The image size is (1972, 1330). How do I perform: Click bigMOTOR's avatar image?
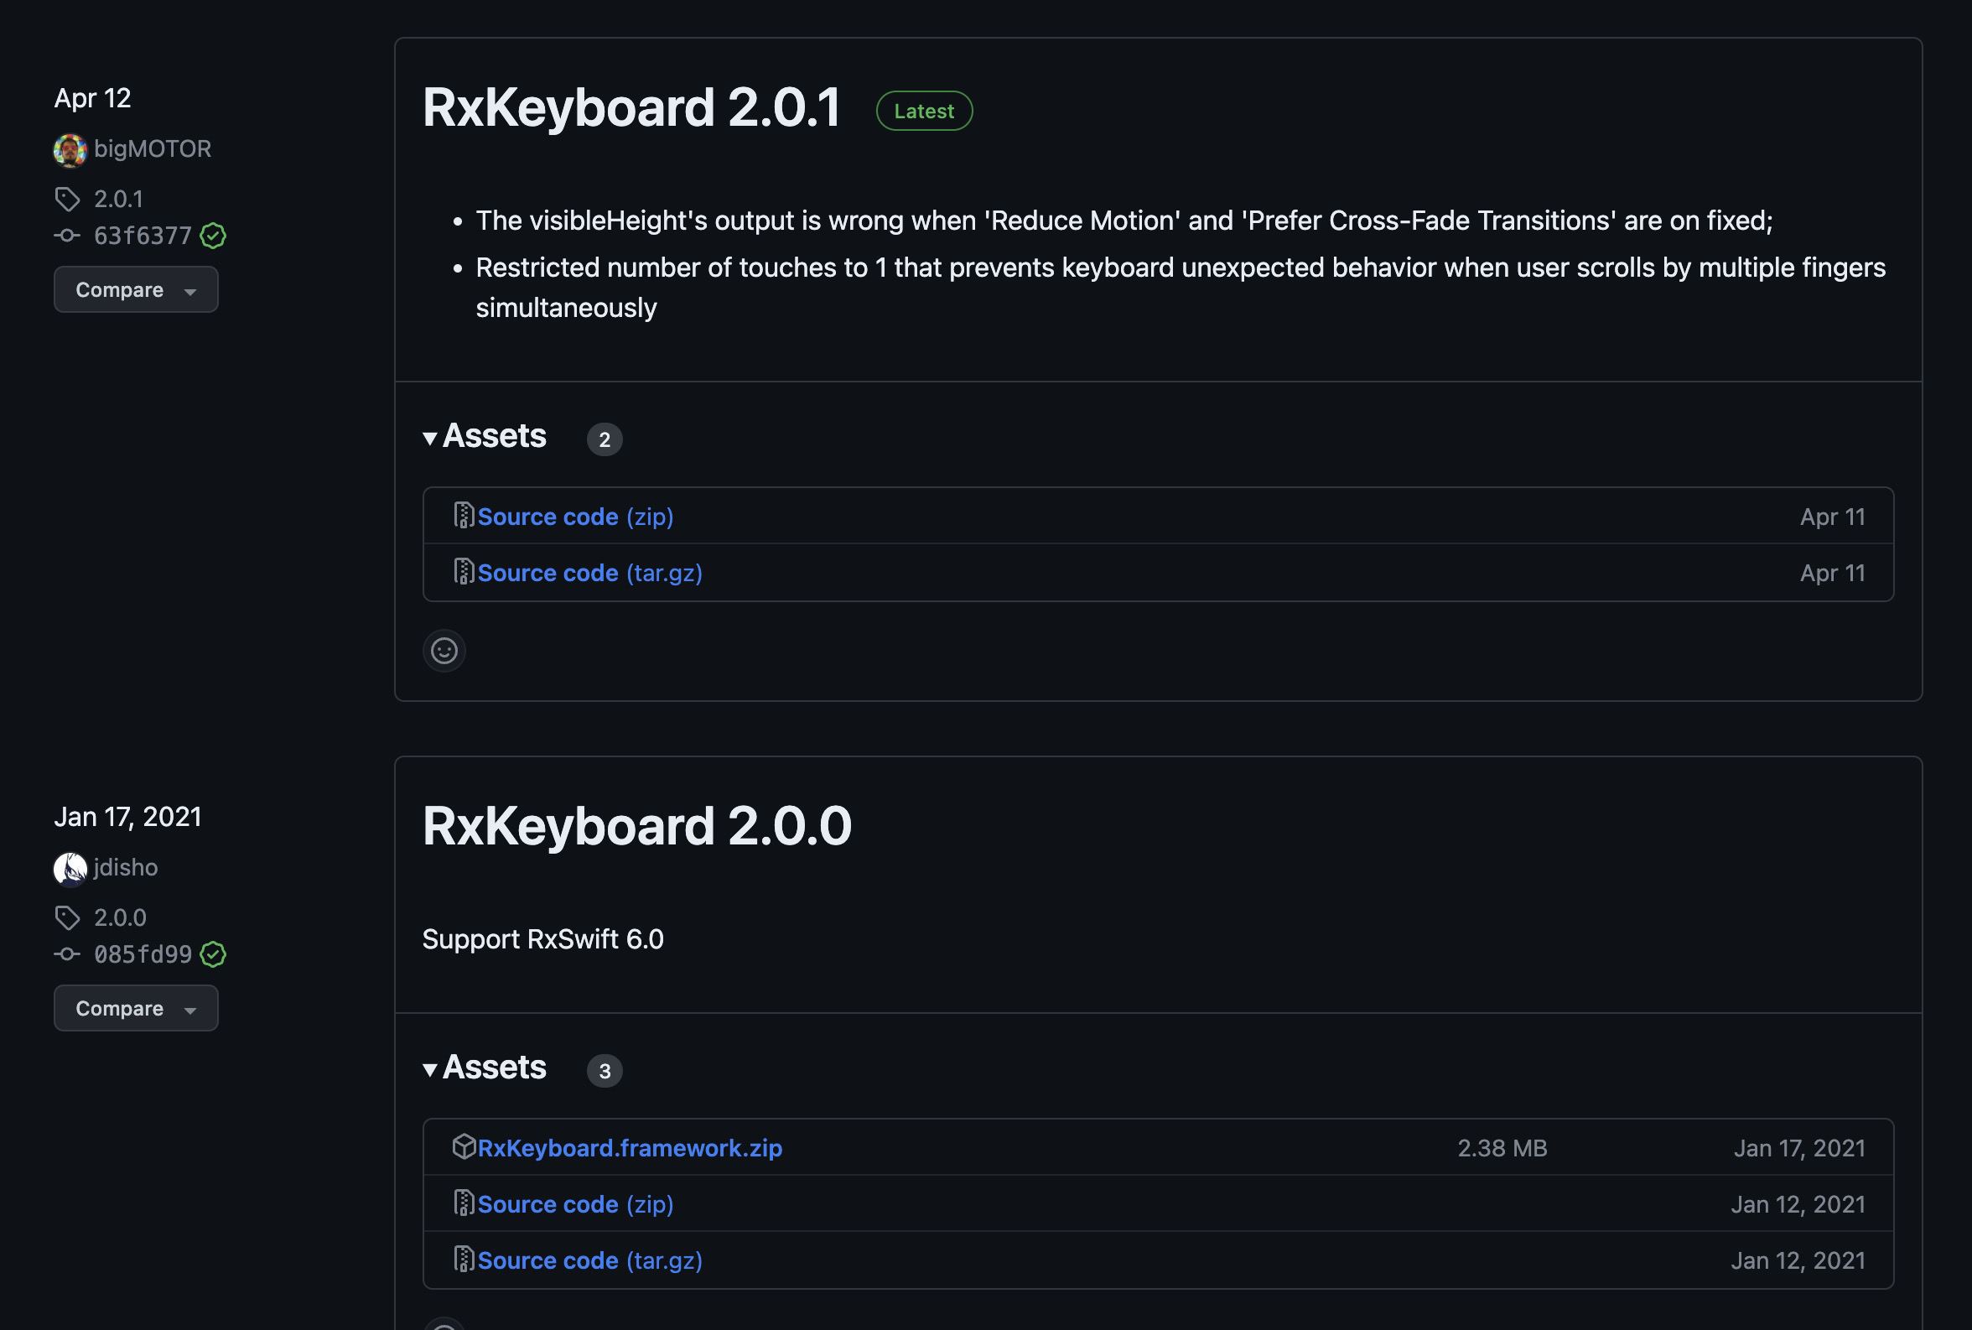pyautogui.click(x=70, y=150)
